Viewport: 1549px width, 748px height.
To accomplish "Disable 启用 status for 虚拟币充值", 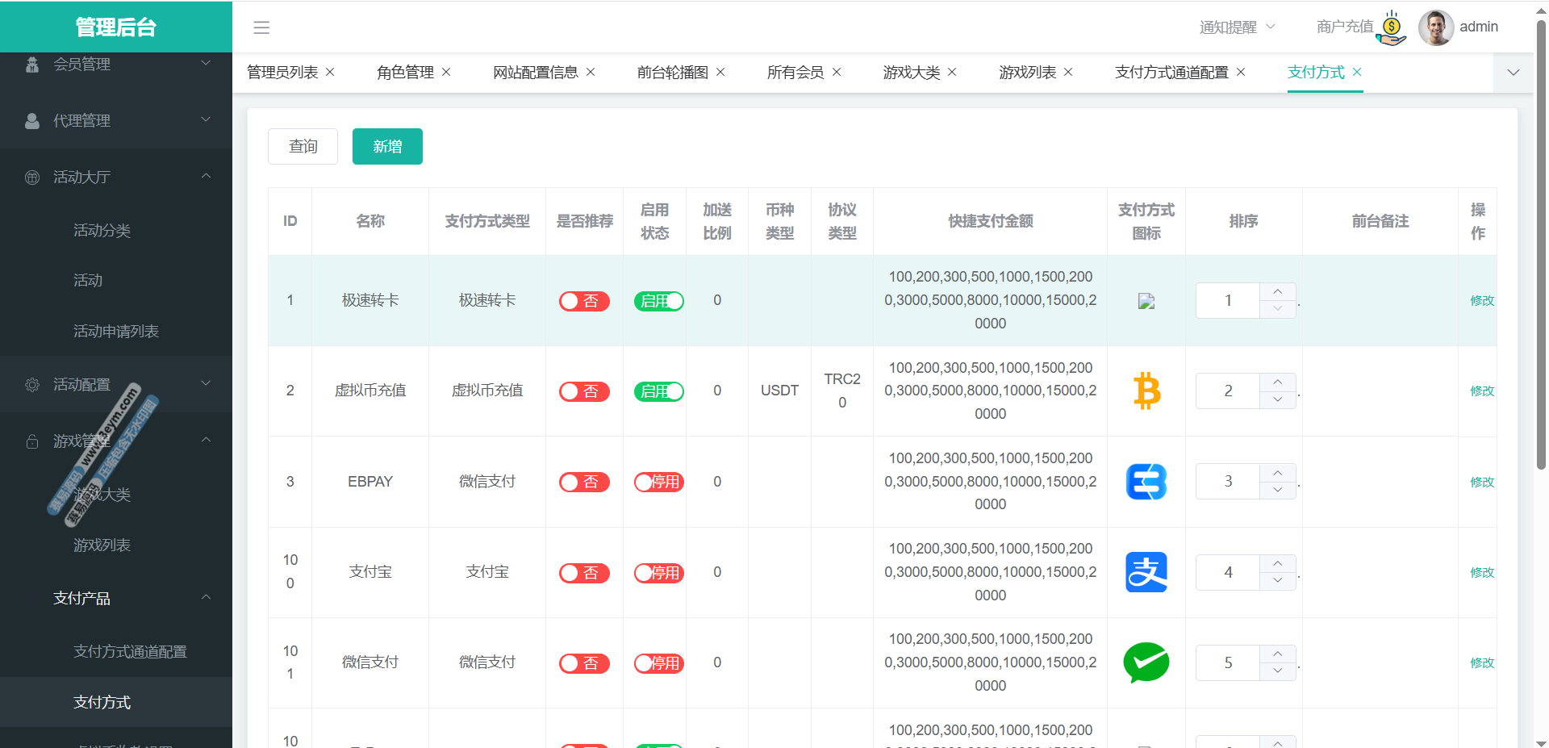I will pos(658,391).
